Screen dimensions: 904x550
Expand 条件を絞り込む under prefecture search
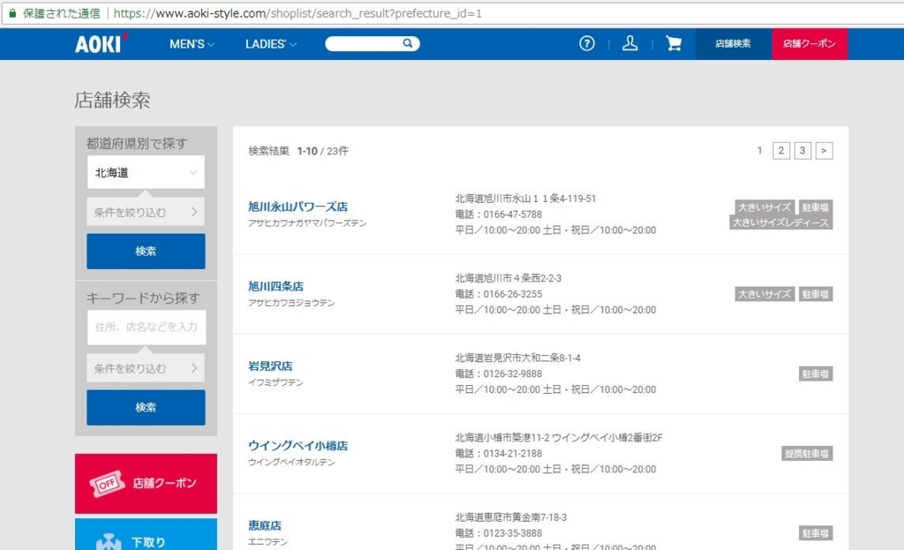click(146, 212)
